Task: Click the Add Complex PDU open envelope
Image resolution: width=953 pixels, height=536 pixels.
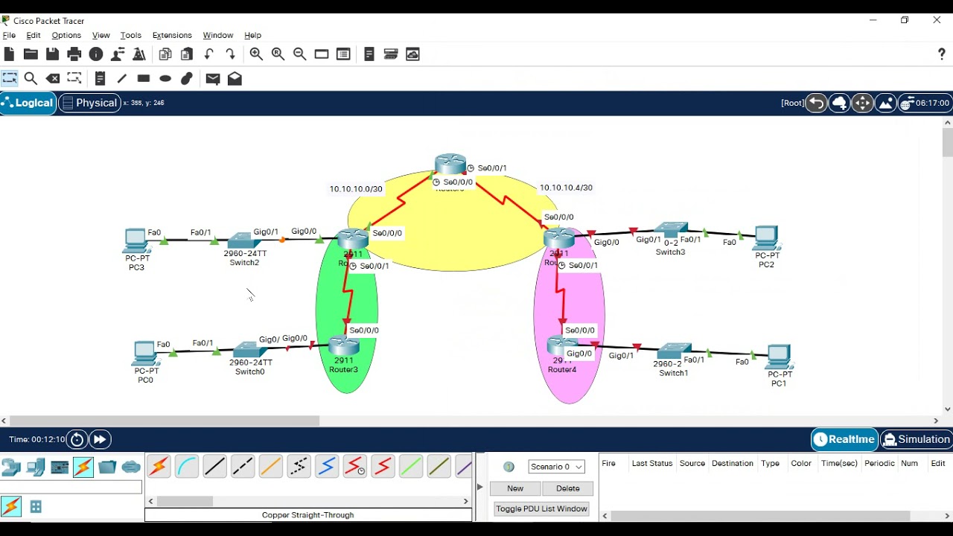Action: [x=235, y=78]
